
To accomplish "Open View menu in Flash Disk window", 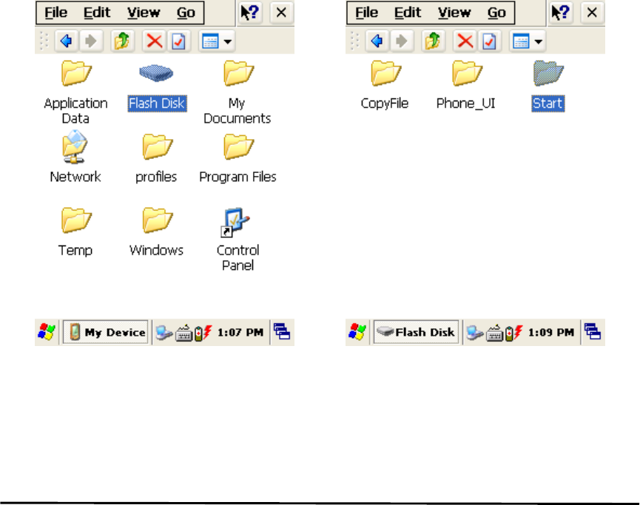I will (454, 13).
